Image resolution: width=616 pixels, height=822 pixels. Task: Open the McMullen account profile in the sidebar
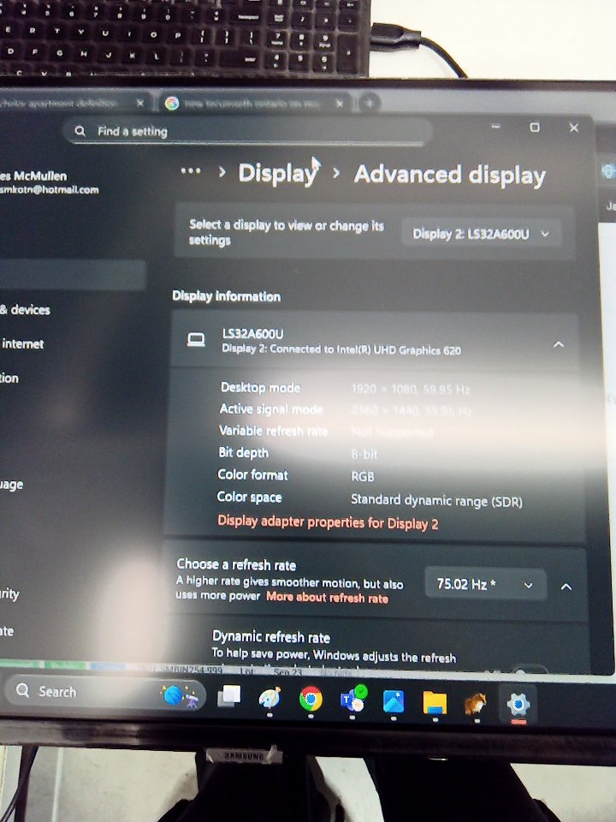[x=50, y=182]
